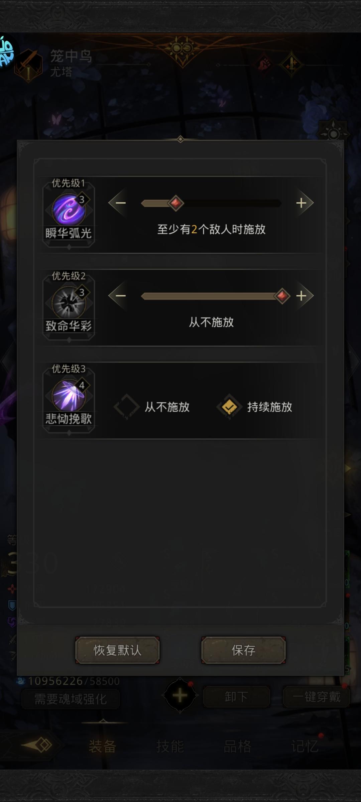Click the 一键穿戴 button
Image resolution: width=361 pixels, height=802 pixels.
tap(317, 697)
